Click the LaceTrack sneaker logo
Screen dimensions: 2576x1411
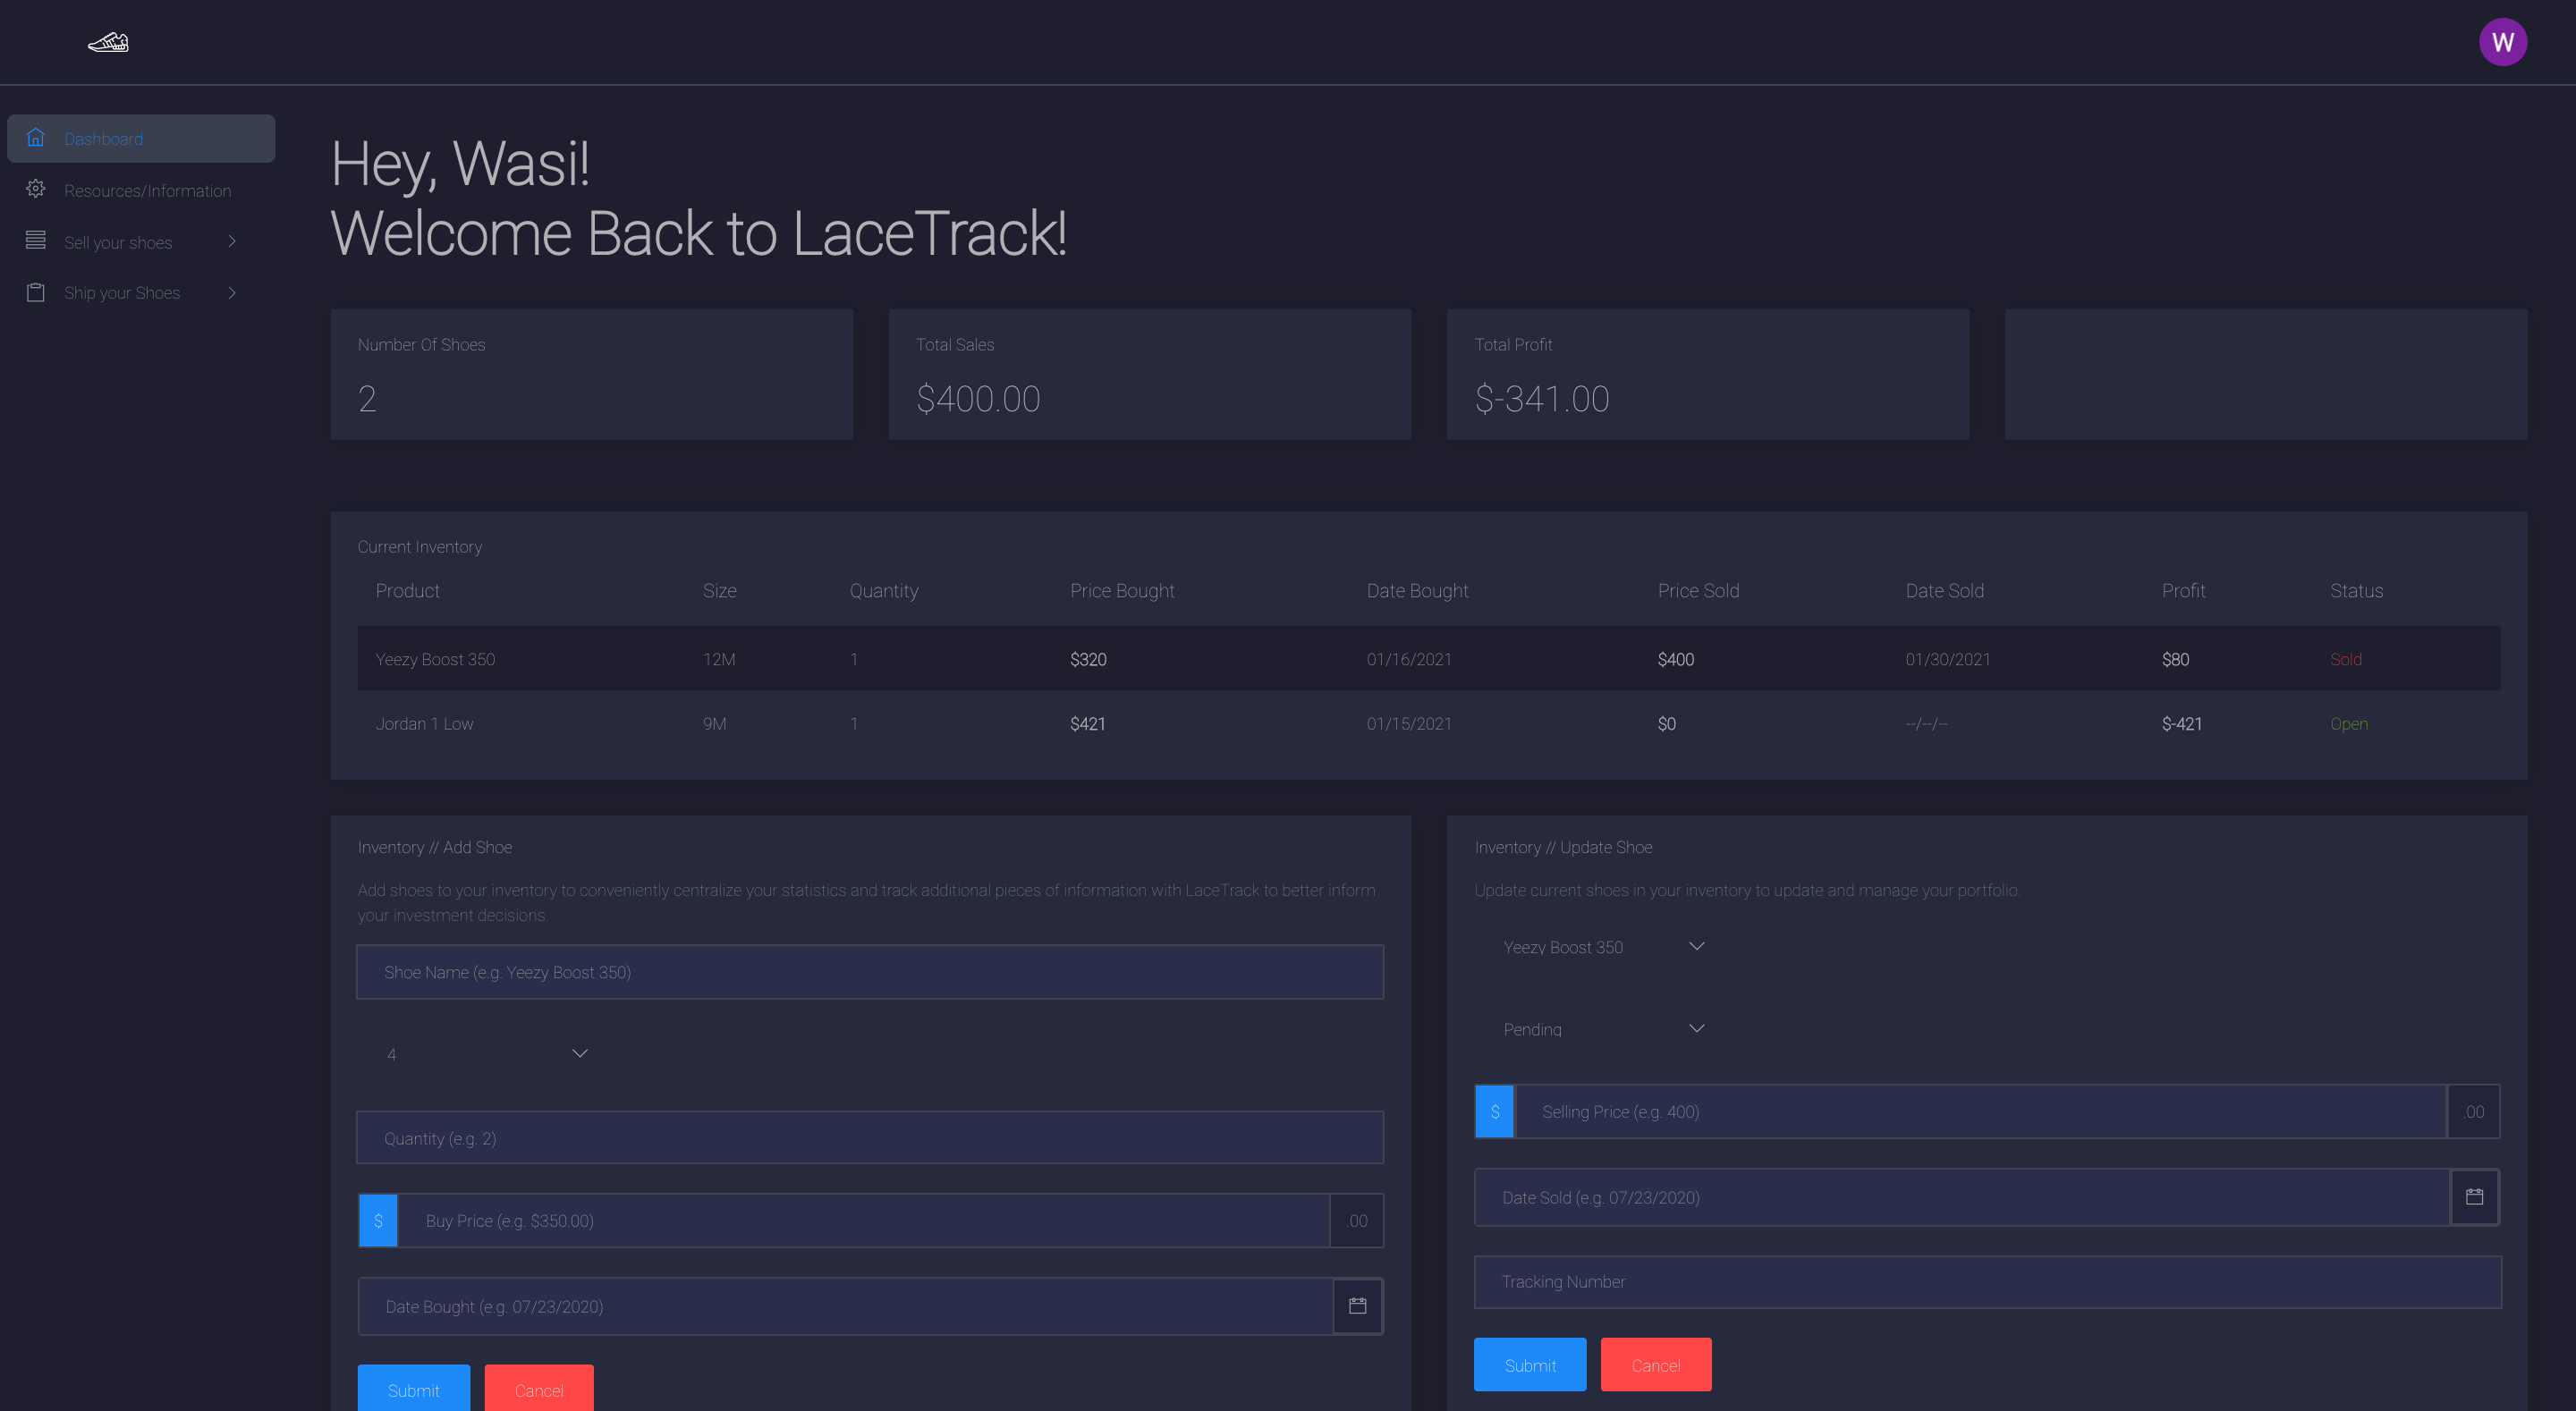108,42
